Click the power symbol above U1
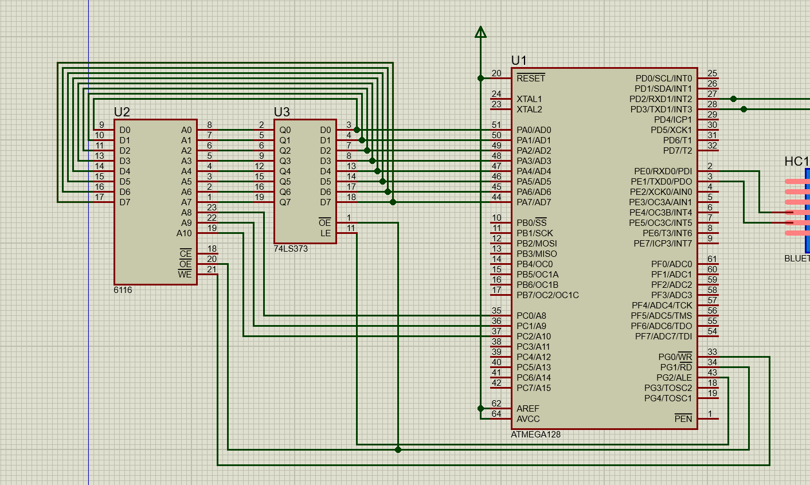This screenshot has height=485, width=810. 480,33
